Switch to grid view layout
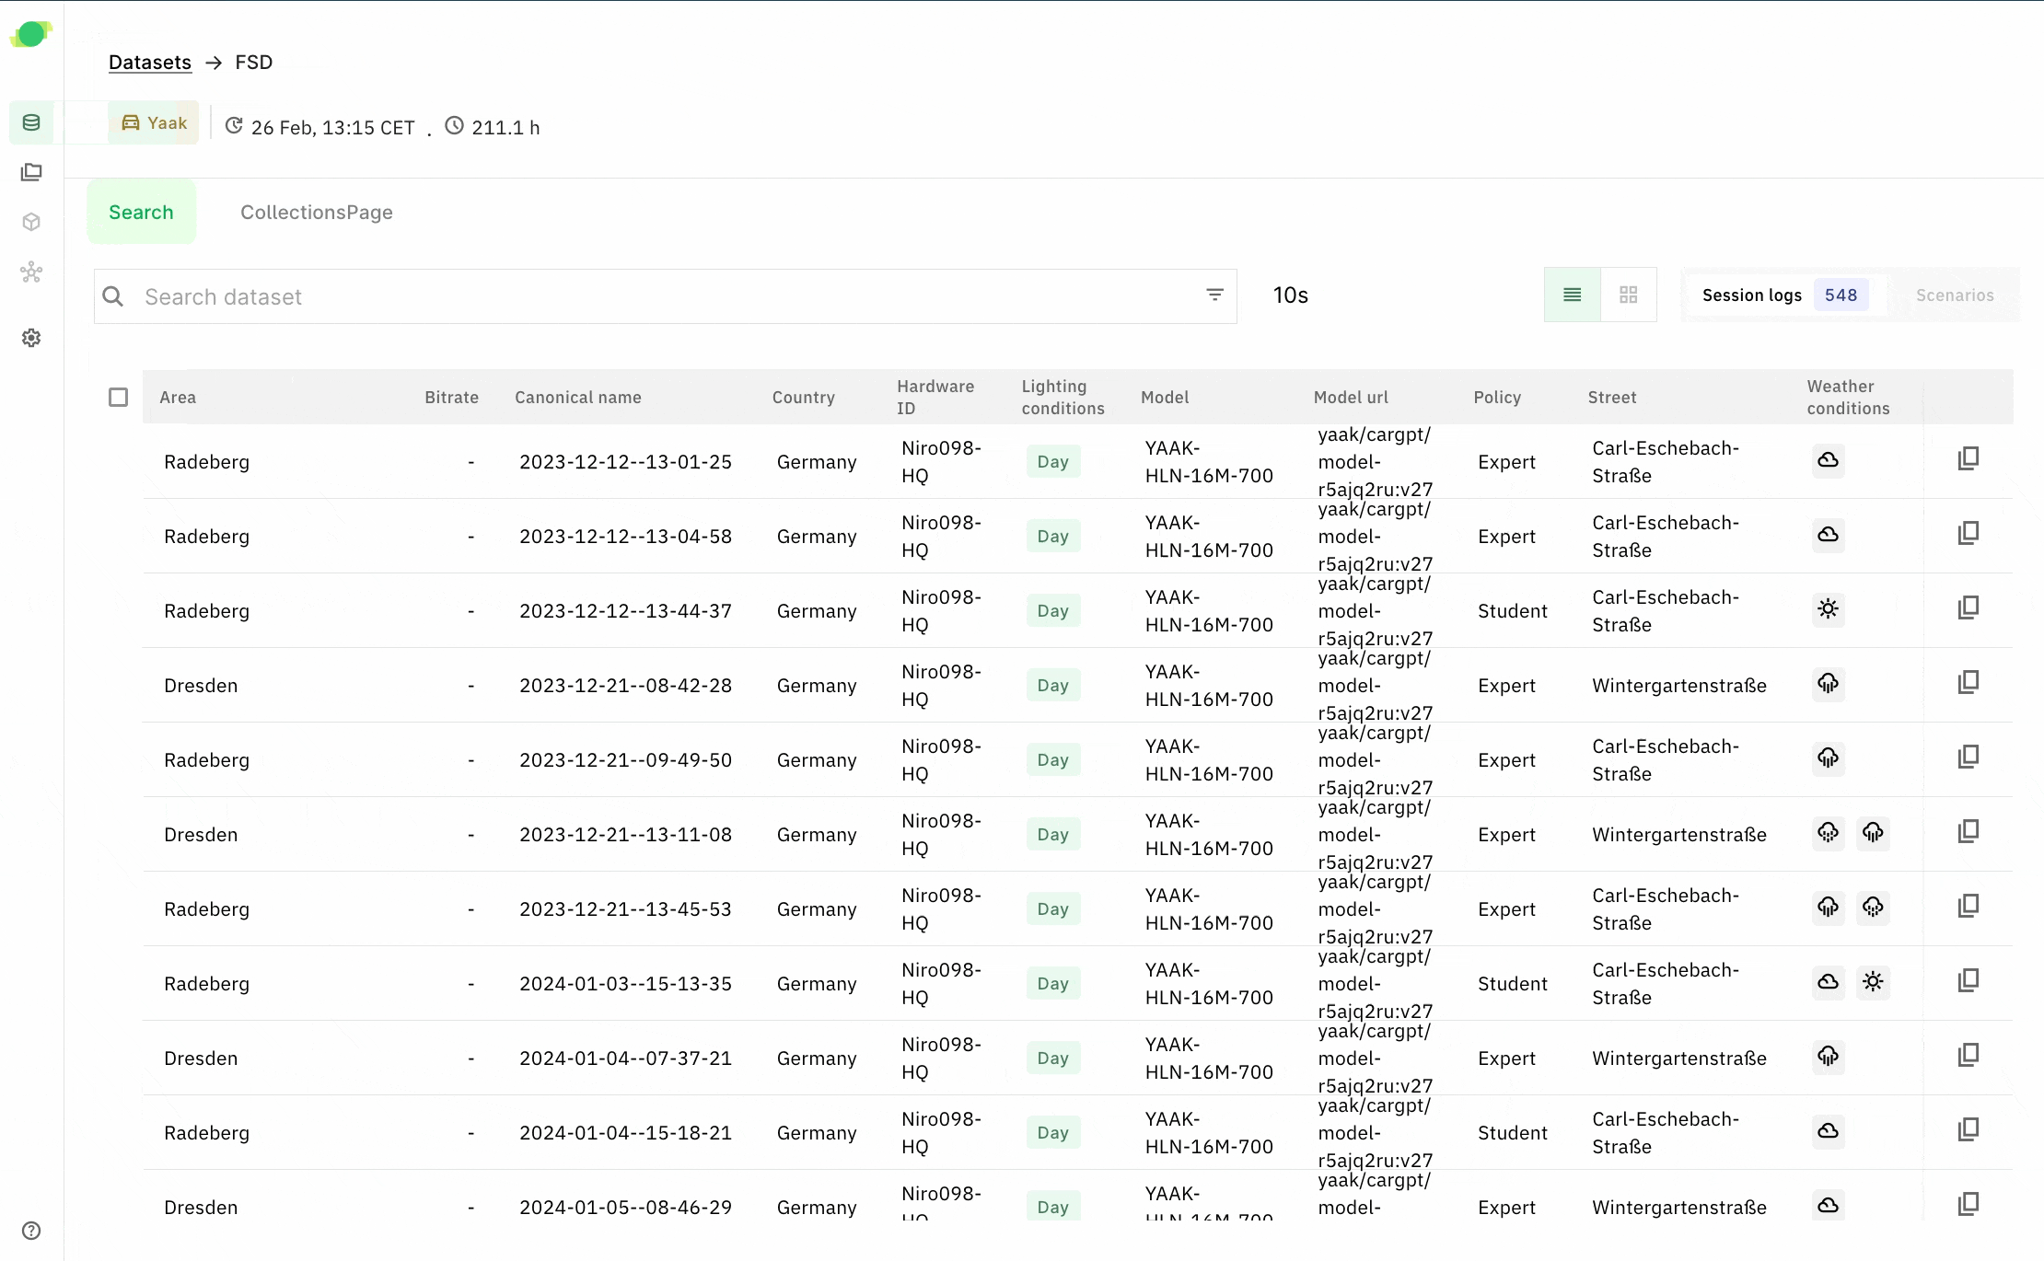The height and width of the screenshot is (1261, 2044). 1628,295
